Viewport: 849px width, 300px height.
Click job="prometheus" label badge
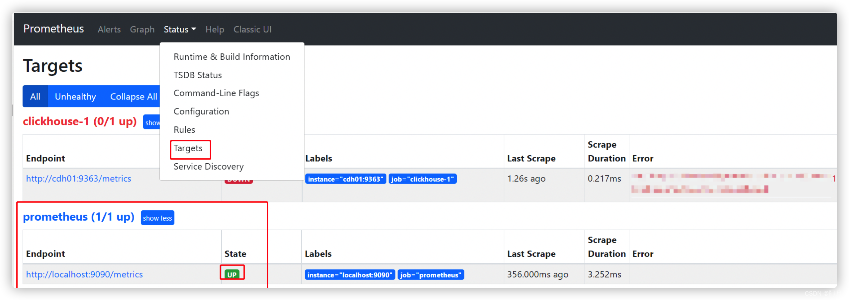click(431, 275)
